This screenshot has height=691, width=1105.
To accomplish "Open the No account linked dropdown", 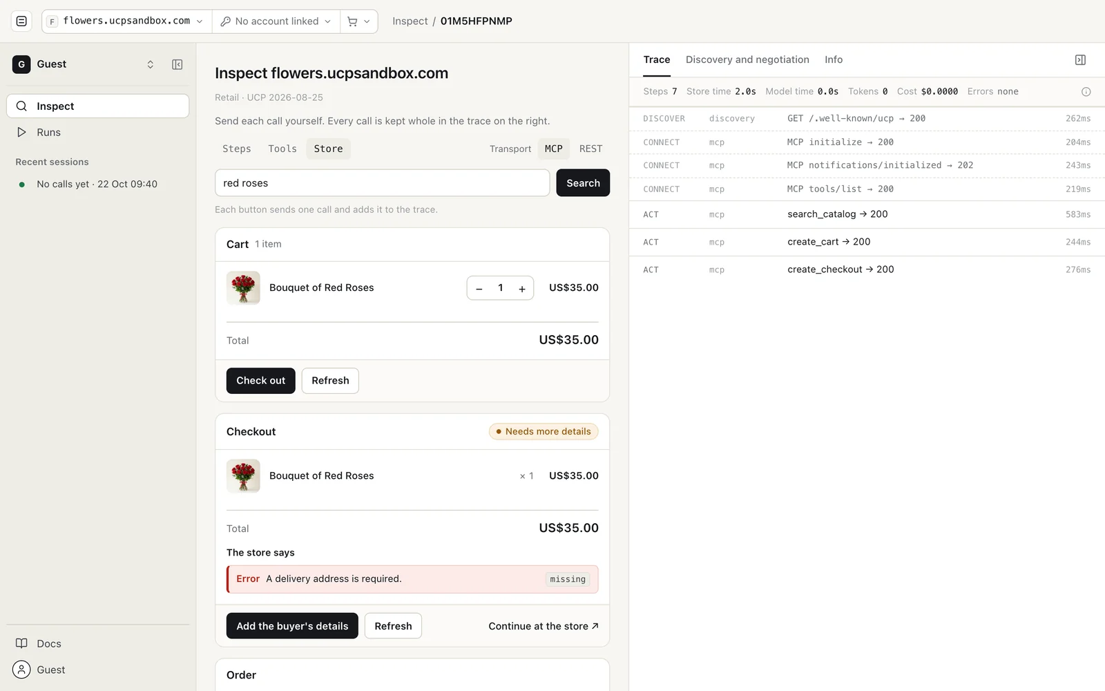I will [x=276, y=21].
